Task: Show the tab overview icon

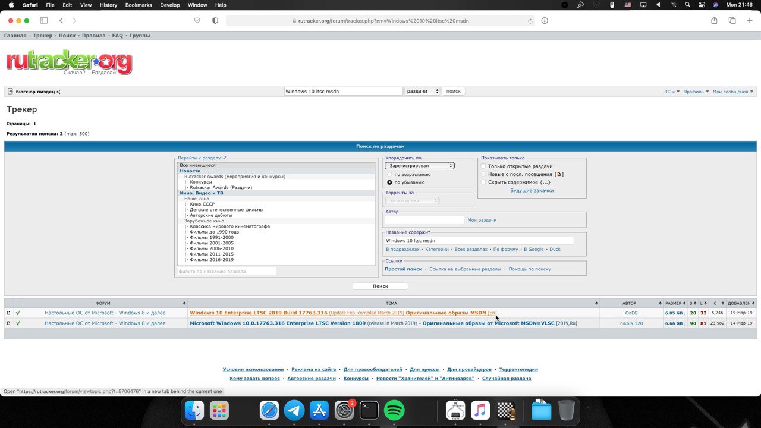Action: [732, 21]
